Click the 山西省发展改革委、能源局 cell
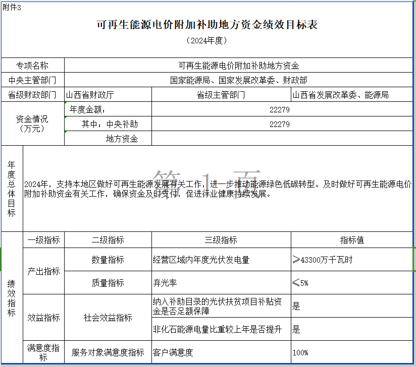The image size is (416, 367). coord(351,95)
